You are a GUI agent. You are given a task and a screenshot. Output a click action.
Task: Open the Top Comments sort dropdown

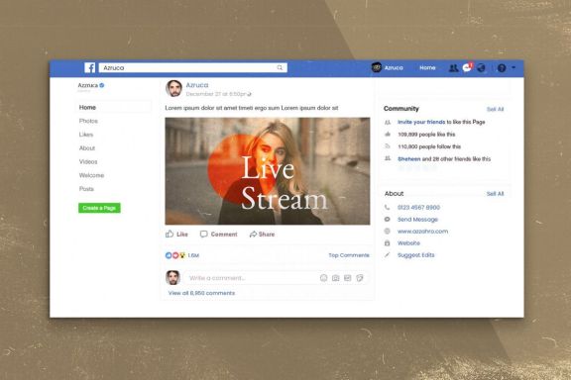point(349,255)
